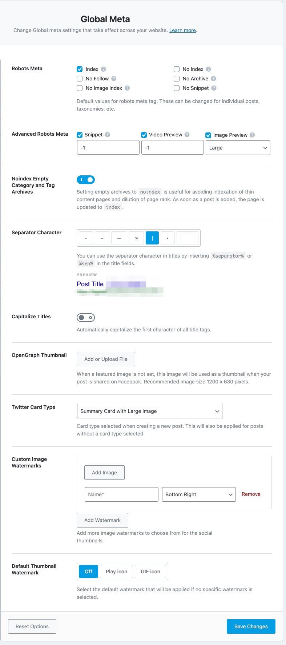Click help icon beside No Follow
Screen dimensions: 286x645
(x=114, y=79)
